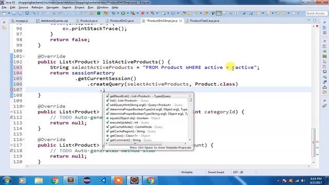Open the Navigate menu
The image size is (329, 185).
52,7
